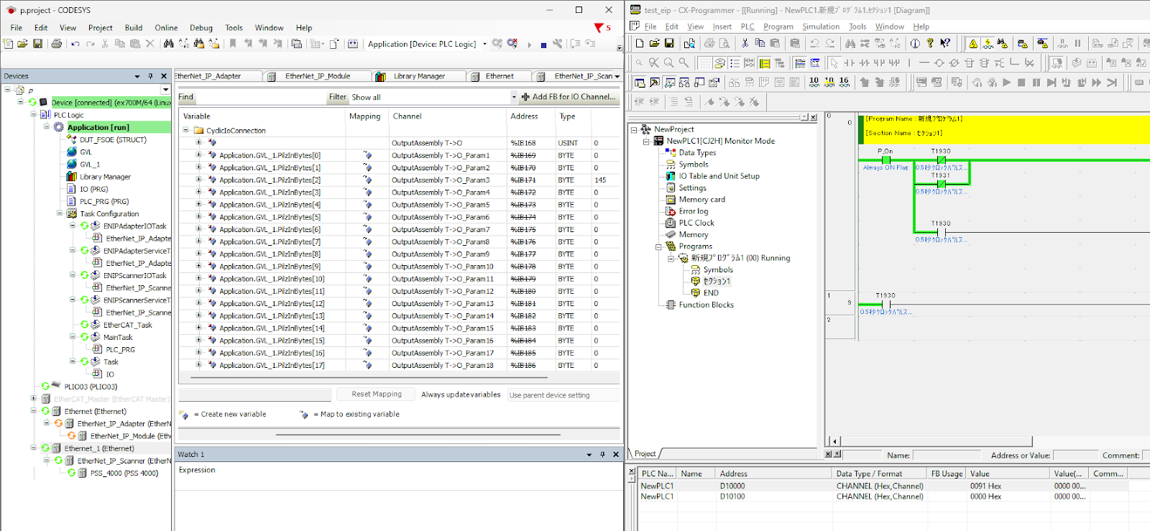Image resolution: width=1150 pixels, height=531 pixels.
Task: Toggle pin on Watch 1 panel
Action: [x=602, y=454]
